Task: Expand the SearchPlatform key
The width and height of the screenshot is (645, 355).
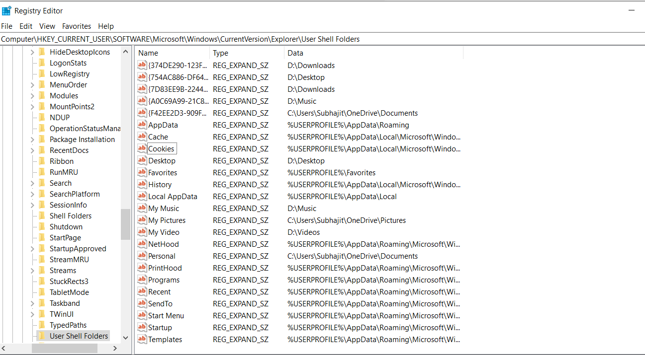Action: tap(32, 194)
